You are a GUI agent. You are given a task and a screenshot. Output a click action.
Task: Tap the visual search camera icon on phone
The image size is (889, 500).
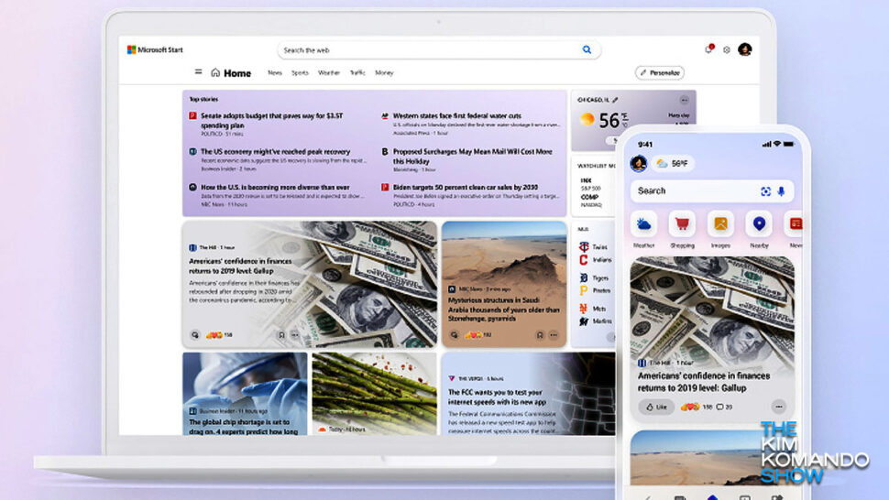[x=765, y=191]
